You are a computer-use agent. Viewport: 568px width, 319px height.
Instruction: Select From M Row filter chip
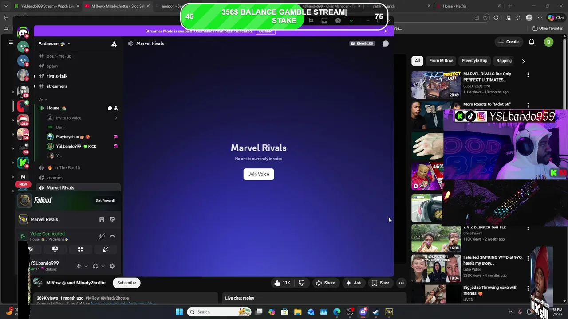point(441,61)
